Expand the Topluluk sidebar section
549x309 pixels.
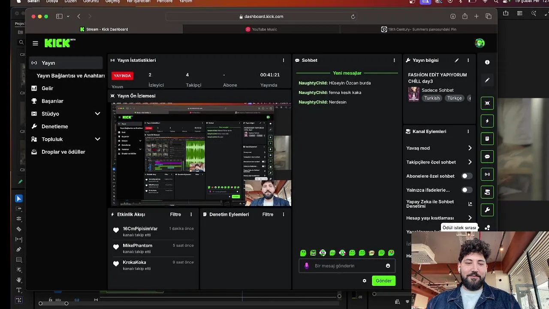point(97,139)
